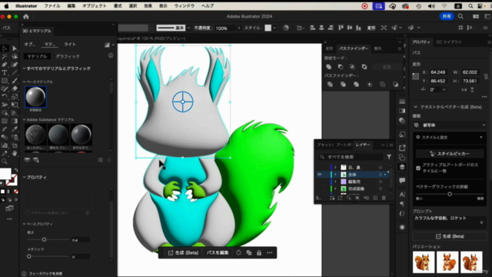Select the Magic Wand tool
492x277 pixels.
pos(5,56)
